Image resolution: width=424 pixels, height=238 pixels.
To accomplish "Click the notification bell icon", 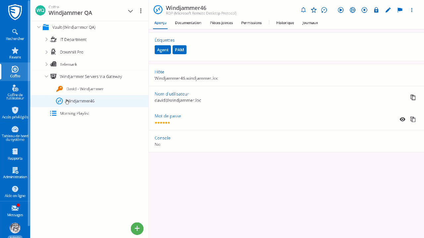I will tap(303, 10).
